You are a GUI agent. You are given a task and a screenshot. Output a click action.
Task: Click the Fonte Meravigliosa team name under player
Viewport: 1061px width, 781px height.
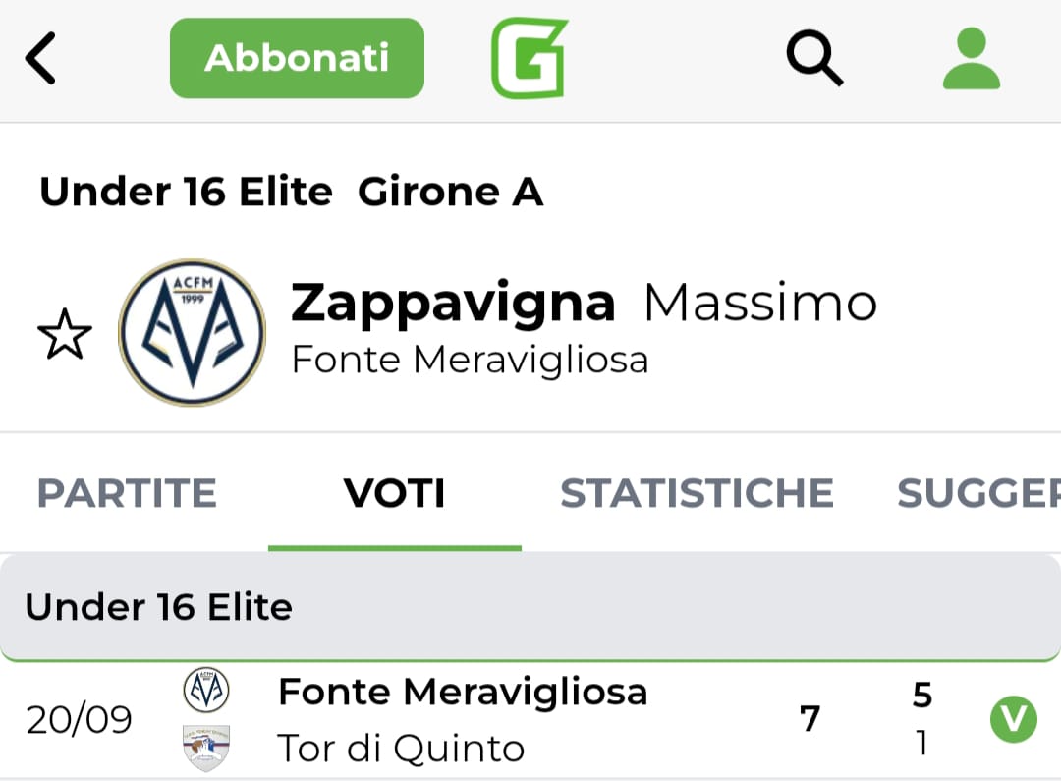pyautogui.click(x=470, y=360)
